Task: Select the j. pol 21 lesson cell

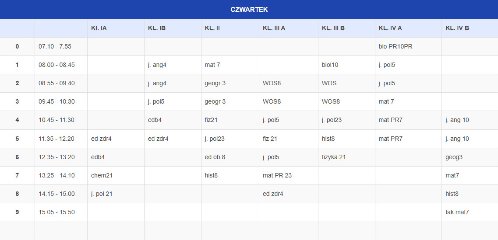Action: pos(102,194)
